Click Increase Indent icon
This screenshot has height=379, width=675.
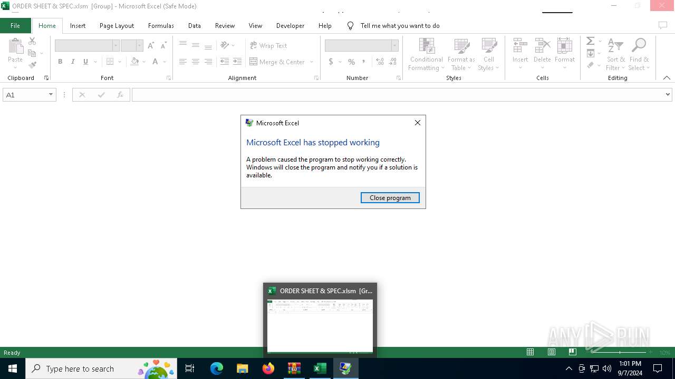tap(237, 62)
